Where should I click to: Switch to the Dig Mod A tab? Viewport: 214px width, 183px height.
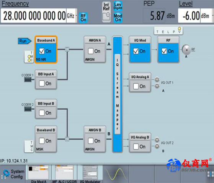pos(39,174)
